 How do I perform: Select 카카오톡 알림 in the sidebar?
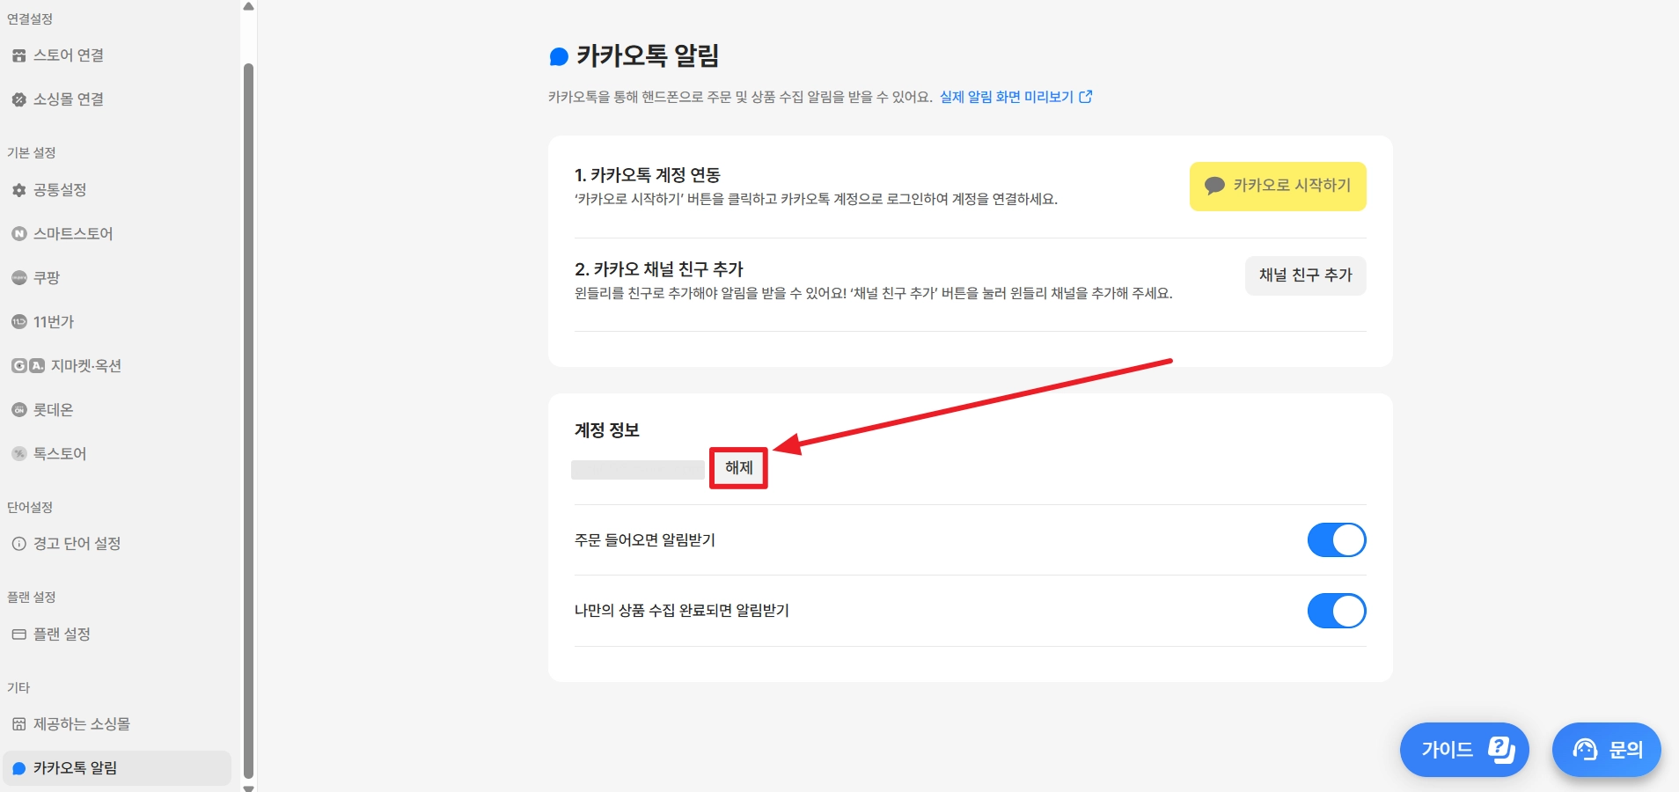click(117, 768)
